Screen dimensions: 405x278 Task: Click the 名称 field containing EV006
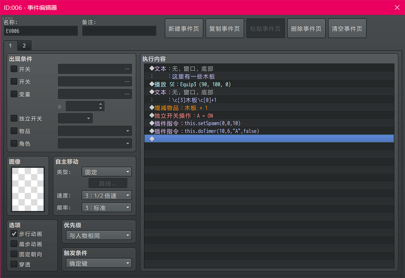(x=40, y=31)
